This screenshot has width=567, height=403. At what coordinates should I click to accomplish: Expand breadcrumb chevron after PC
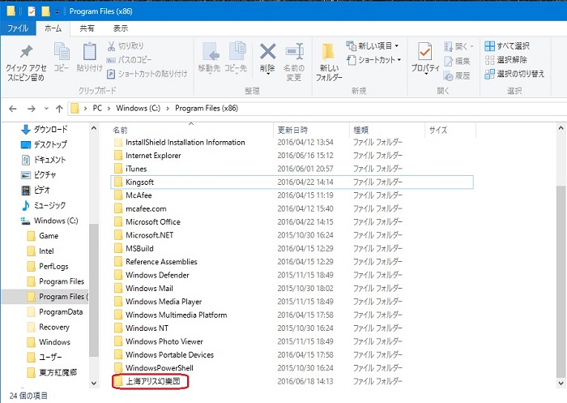pyautogui.click(x=109, y=109)
